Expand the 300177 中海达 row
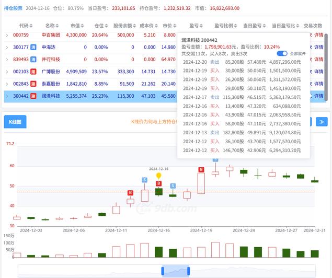This screenshot has width=332, height=278. (x=7, y=47)
